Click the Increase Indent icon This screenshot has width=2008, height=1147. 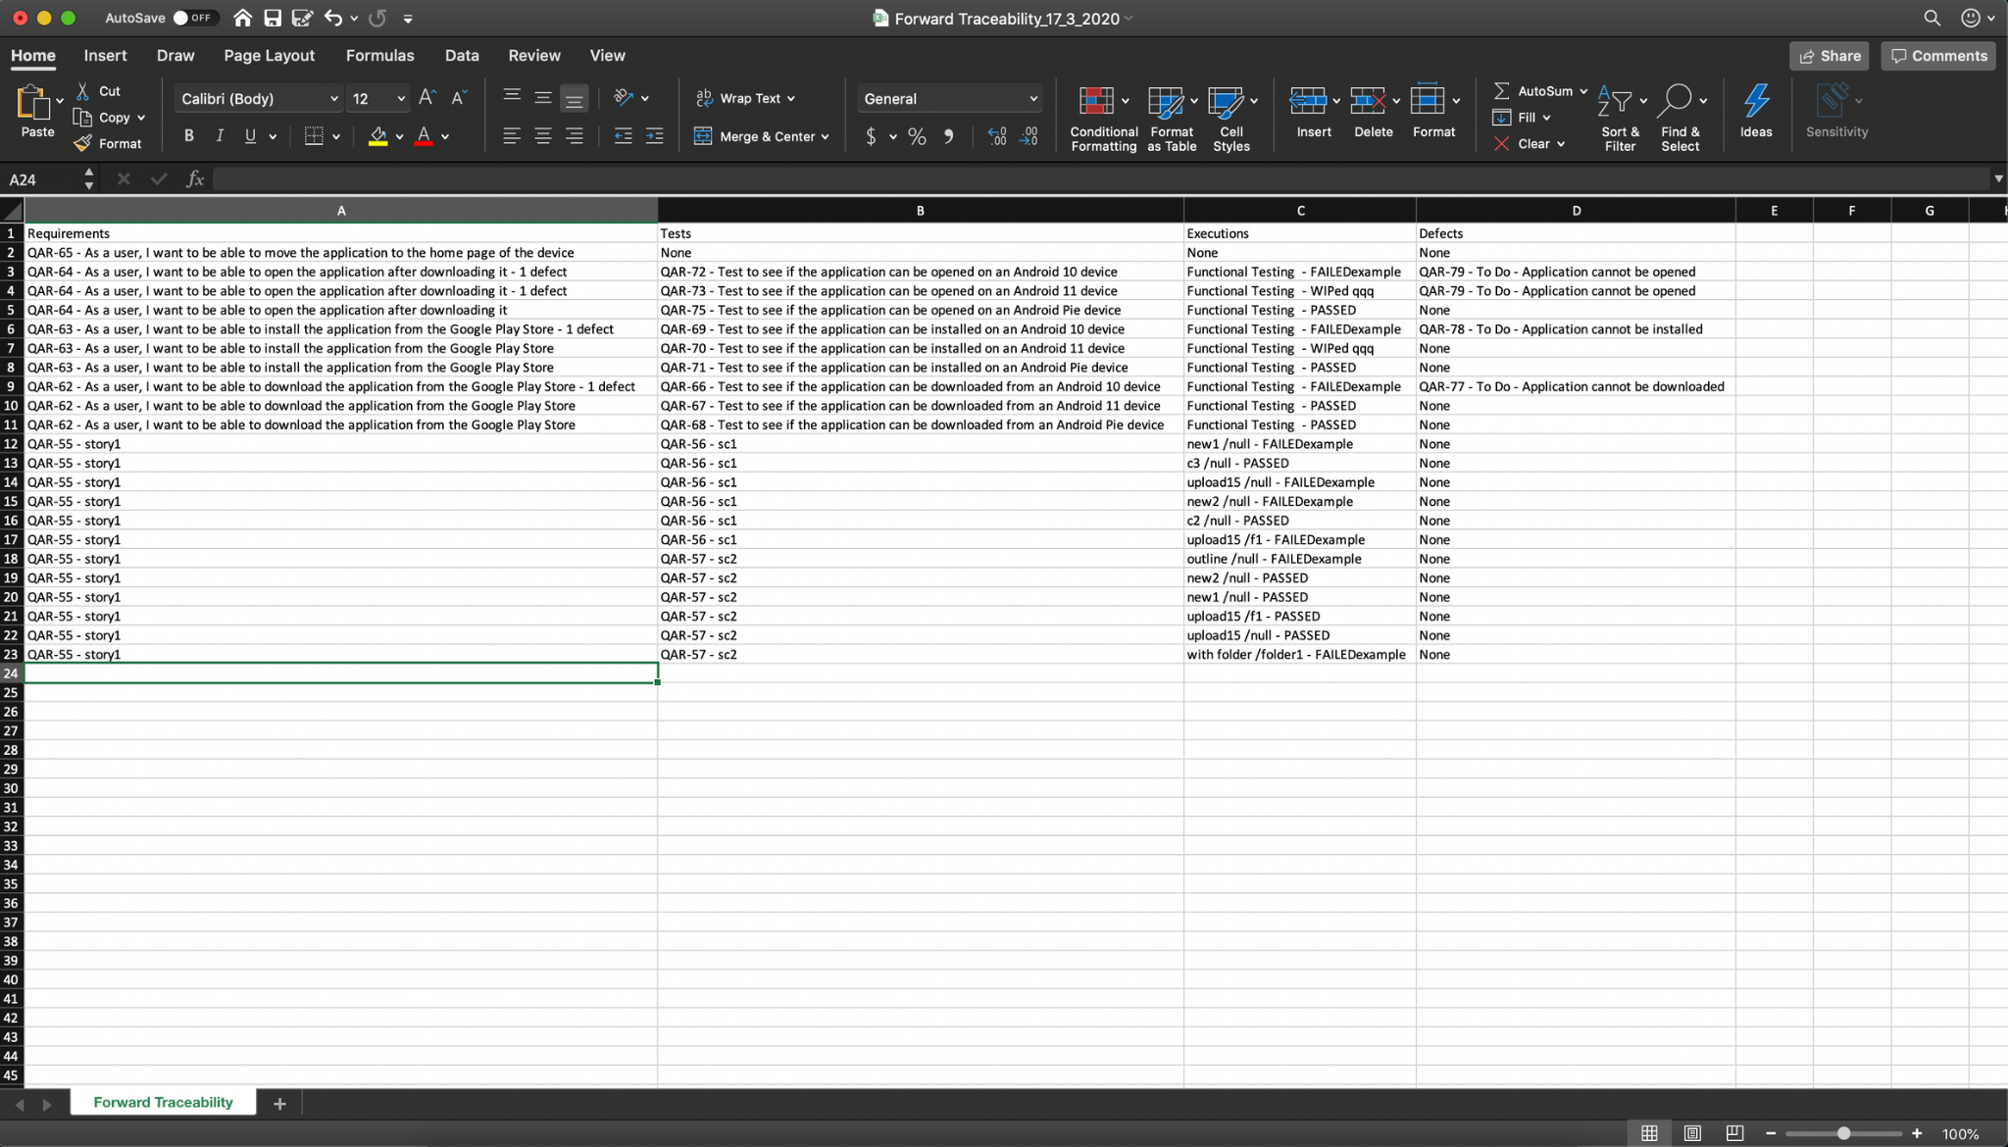(654, 136)
